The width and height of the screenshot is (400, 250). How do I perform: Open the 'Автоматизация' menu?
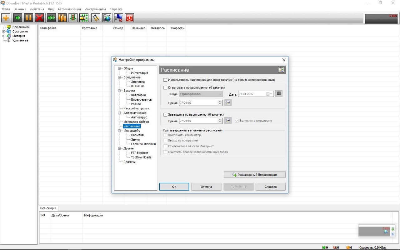coord(69,9)
